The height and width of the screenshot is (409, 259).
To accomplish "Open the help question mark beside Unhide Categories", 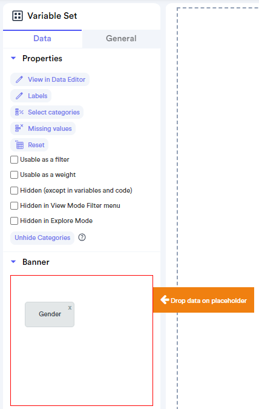I will pos(82,238).
